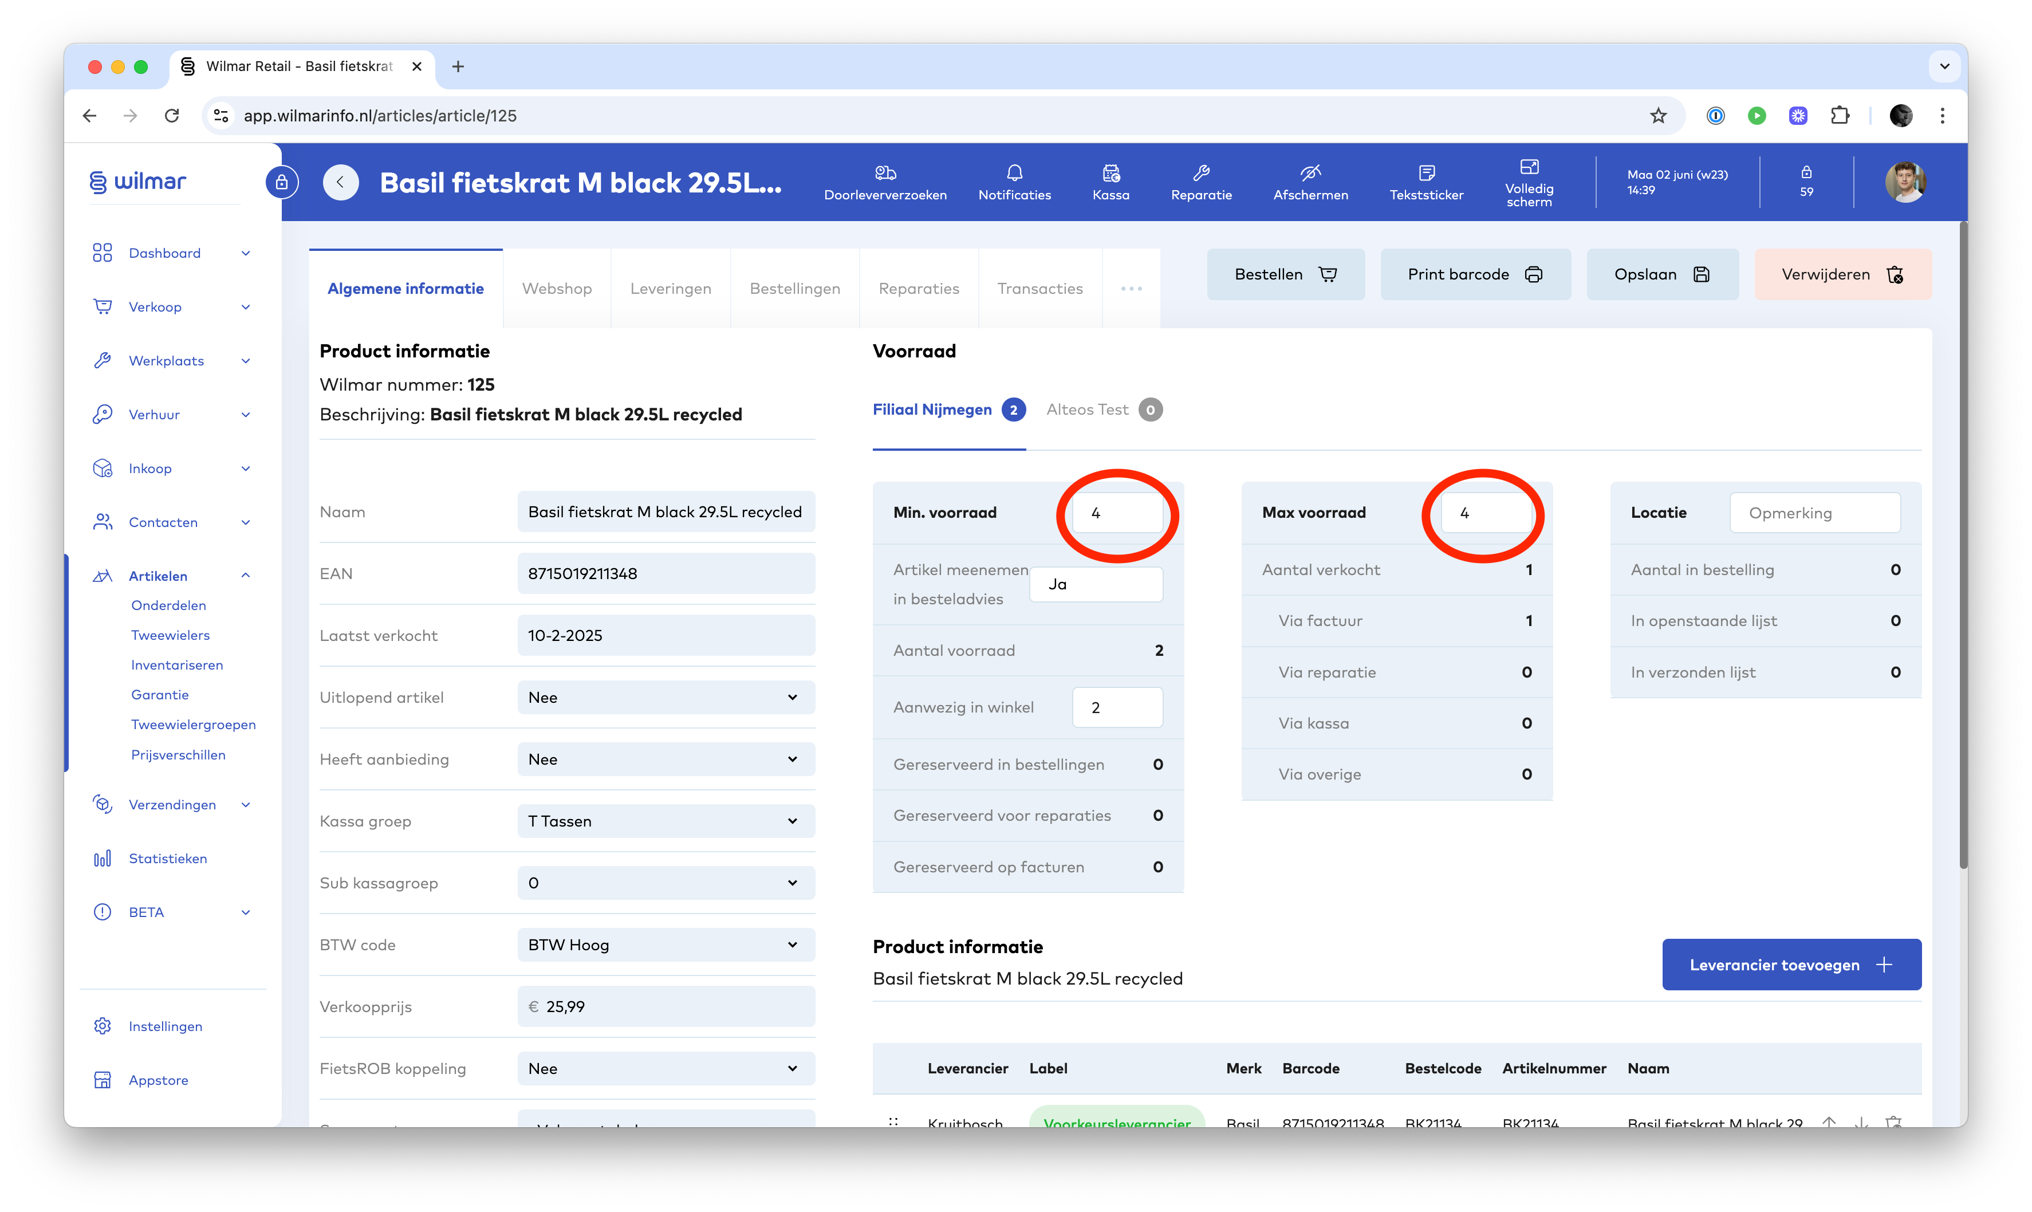The height and width of the screenshot is (1212, 2032).
Task: Open the Inventariseren sidebar link
Action: (x=177, y=665)
